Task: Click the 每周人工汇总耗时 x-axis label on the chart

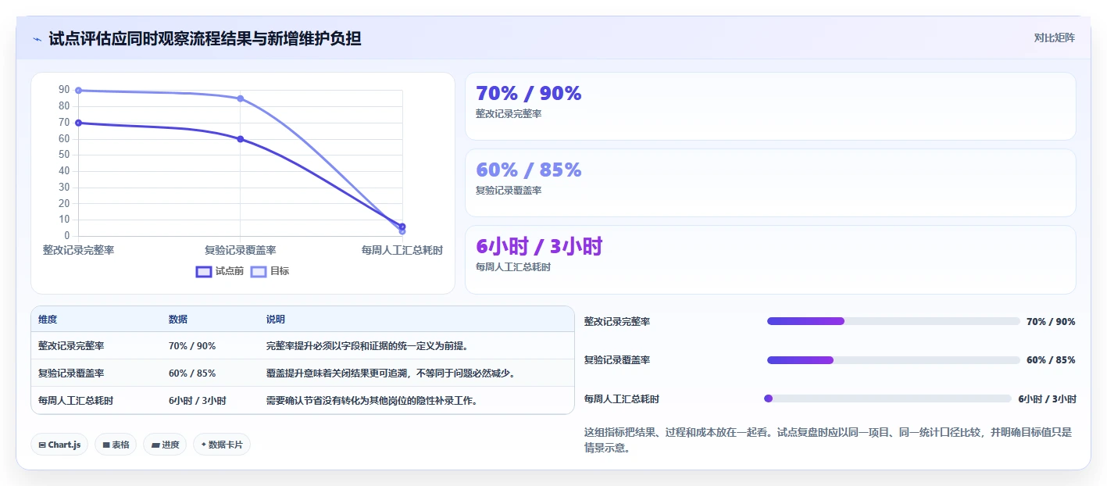Action: [x=402, y=250]
